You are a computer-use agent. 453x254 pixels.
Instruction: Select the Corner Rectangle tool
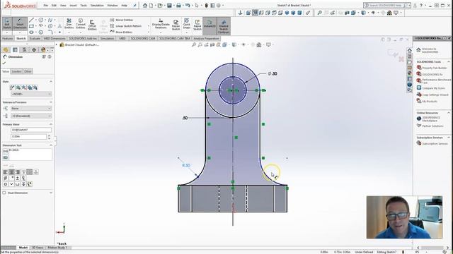coord(31,26)
